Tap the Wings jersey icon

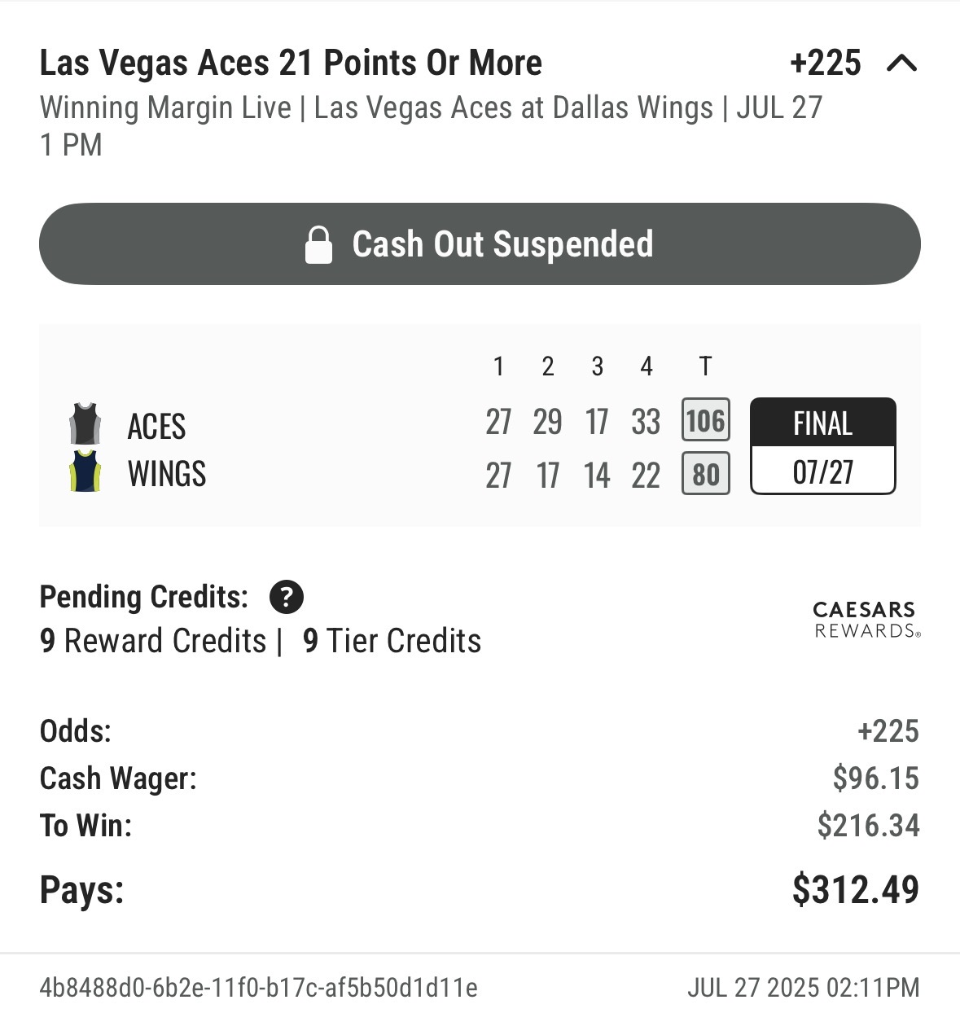pos(85,471)
